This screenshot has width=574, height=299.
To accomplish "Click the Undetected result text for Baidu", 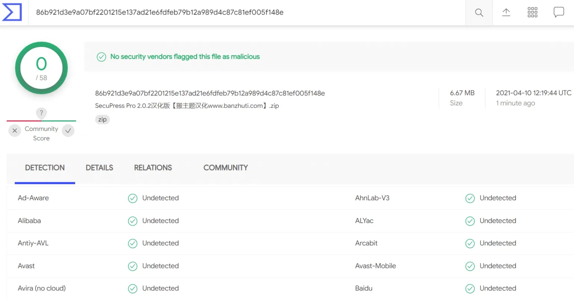I will pyautogui.click(x=498, y=288).
